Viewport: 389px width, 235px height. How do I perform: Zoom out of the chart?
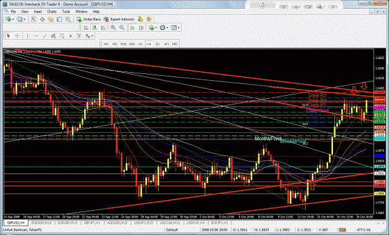(x=122, y=28)
